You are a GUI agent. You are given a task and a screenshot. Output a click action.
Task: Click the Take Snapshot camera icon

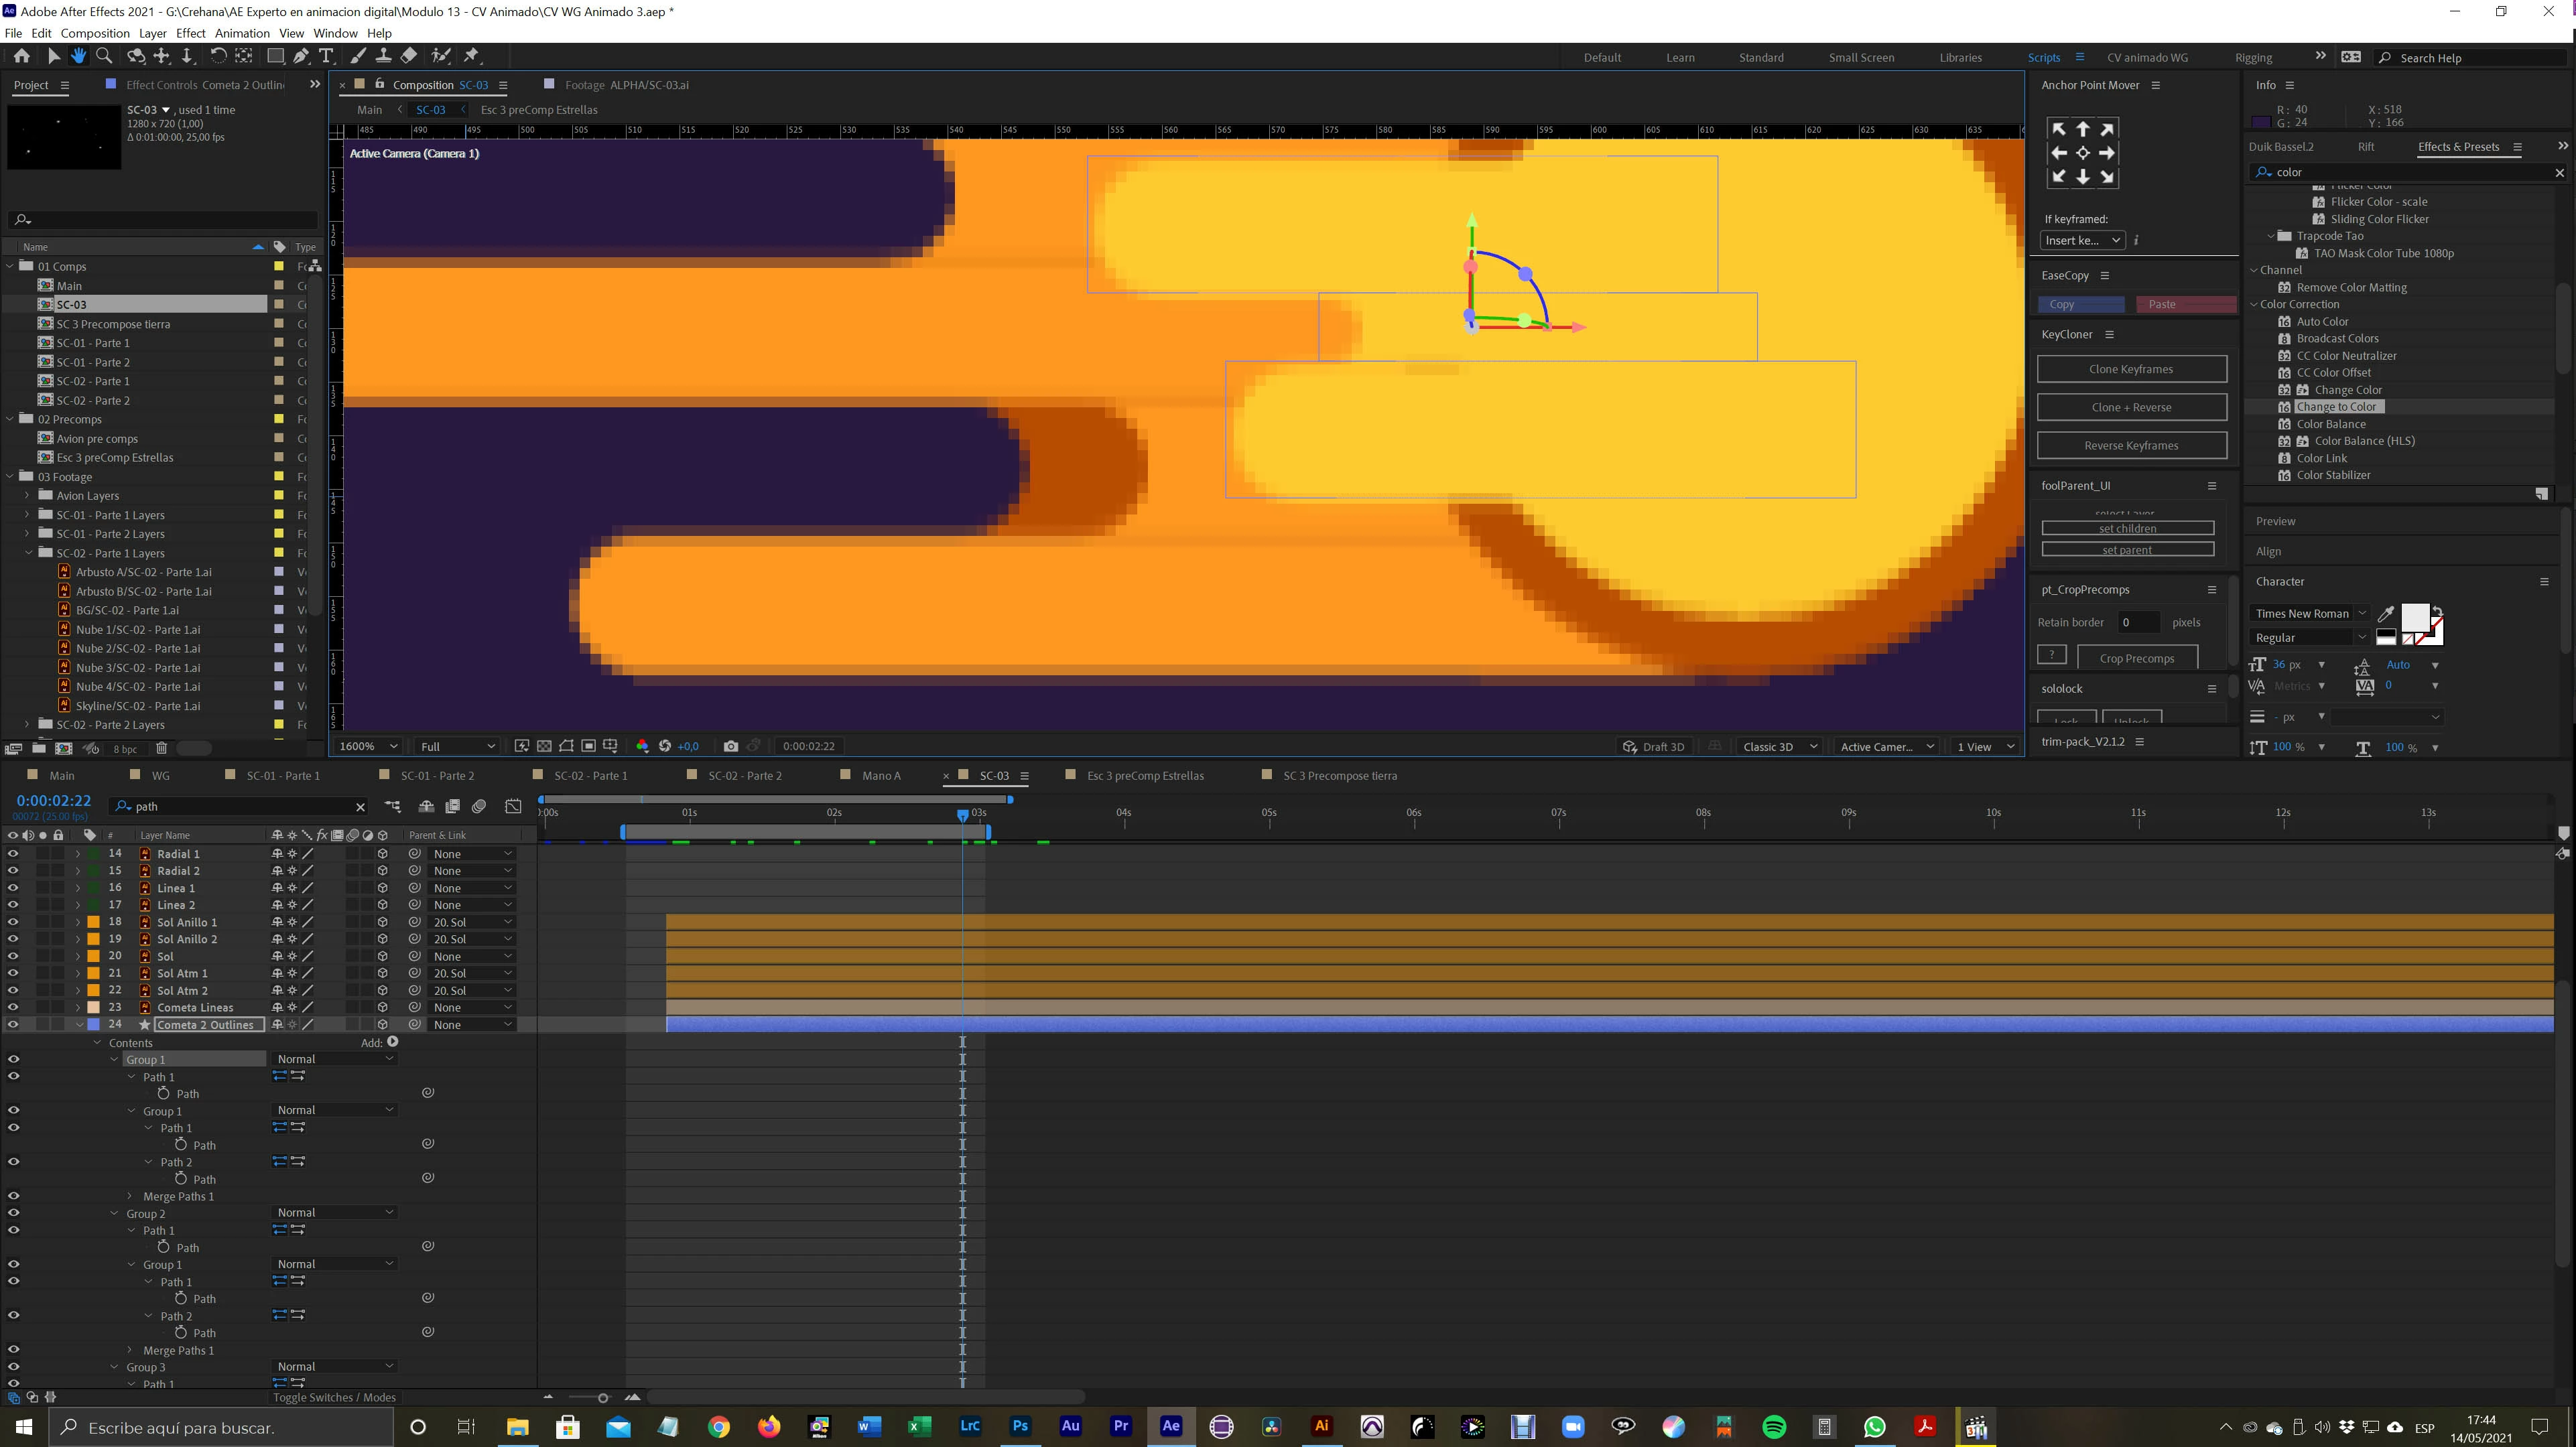731,746
